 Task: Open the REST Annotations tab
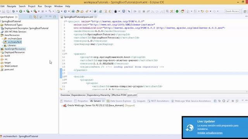[158, 101]
